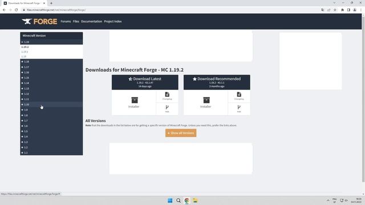Collapse the 1.19 version group
Image resolution: width=365 pixels, height=205 pixels.
[51, 42]
